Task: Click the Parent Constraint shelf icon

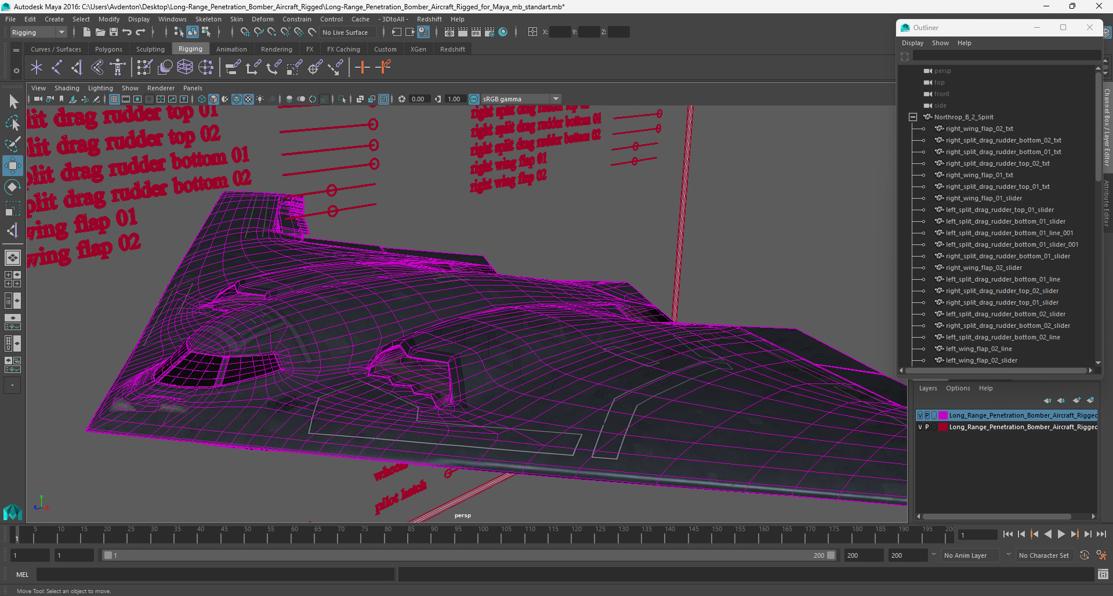Action: (233, 68)
